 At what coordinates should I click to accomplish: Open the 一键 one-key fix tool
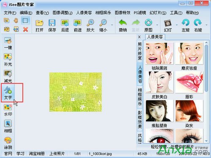tap(8, 43)
